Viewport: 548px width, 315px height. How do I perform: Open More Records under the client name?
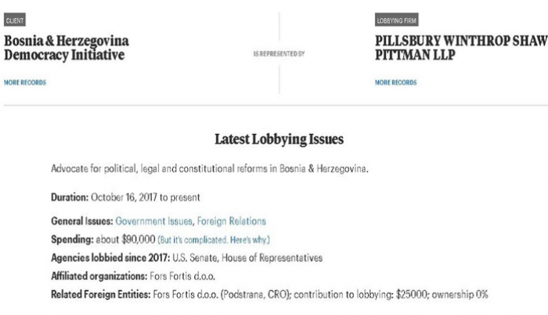(25, 82)
